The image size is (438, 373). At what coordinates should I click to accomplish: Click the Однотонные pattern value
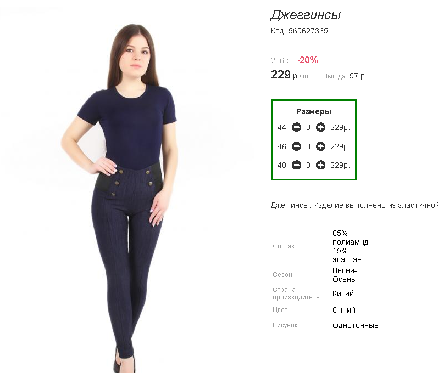click(356, 325)
